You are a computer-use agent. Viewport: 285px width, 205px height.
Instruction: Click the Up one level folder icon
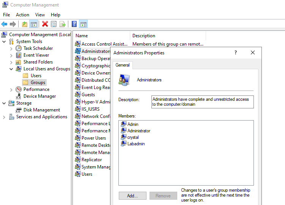25,24
